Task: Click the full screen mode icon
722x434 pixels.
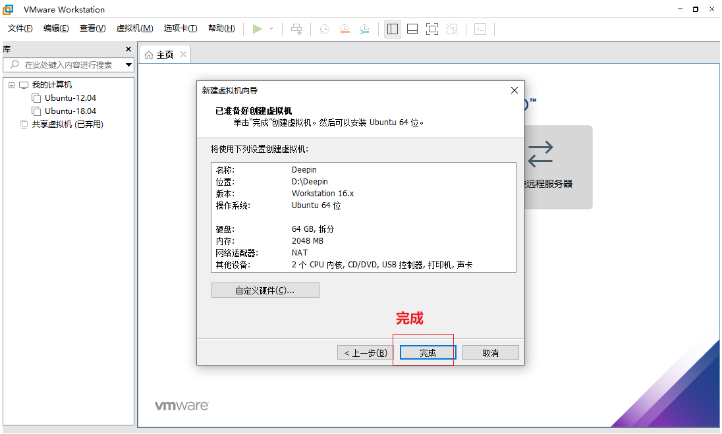Action: pyautogui.click(x=432, y=29)
